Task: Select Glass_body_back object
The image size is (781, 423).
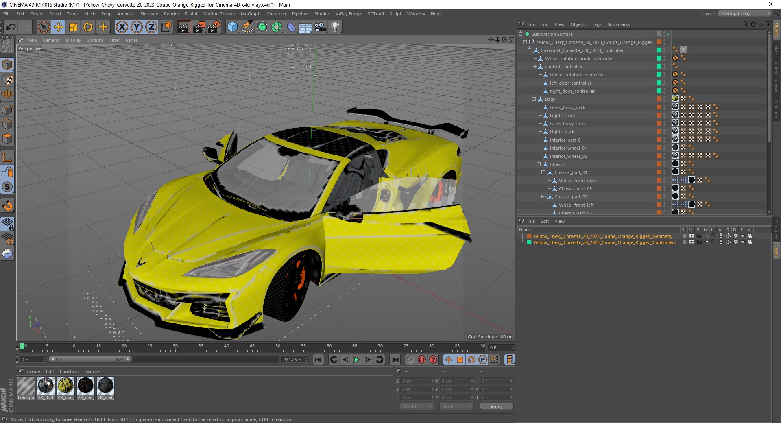Action: 567,107
